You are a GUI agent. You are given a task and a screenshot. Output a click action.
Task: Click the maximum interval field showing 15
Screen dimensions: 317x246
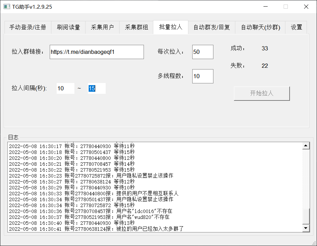tap(96, 88)
